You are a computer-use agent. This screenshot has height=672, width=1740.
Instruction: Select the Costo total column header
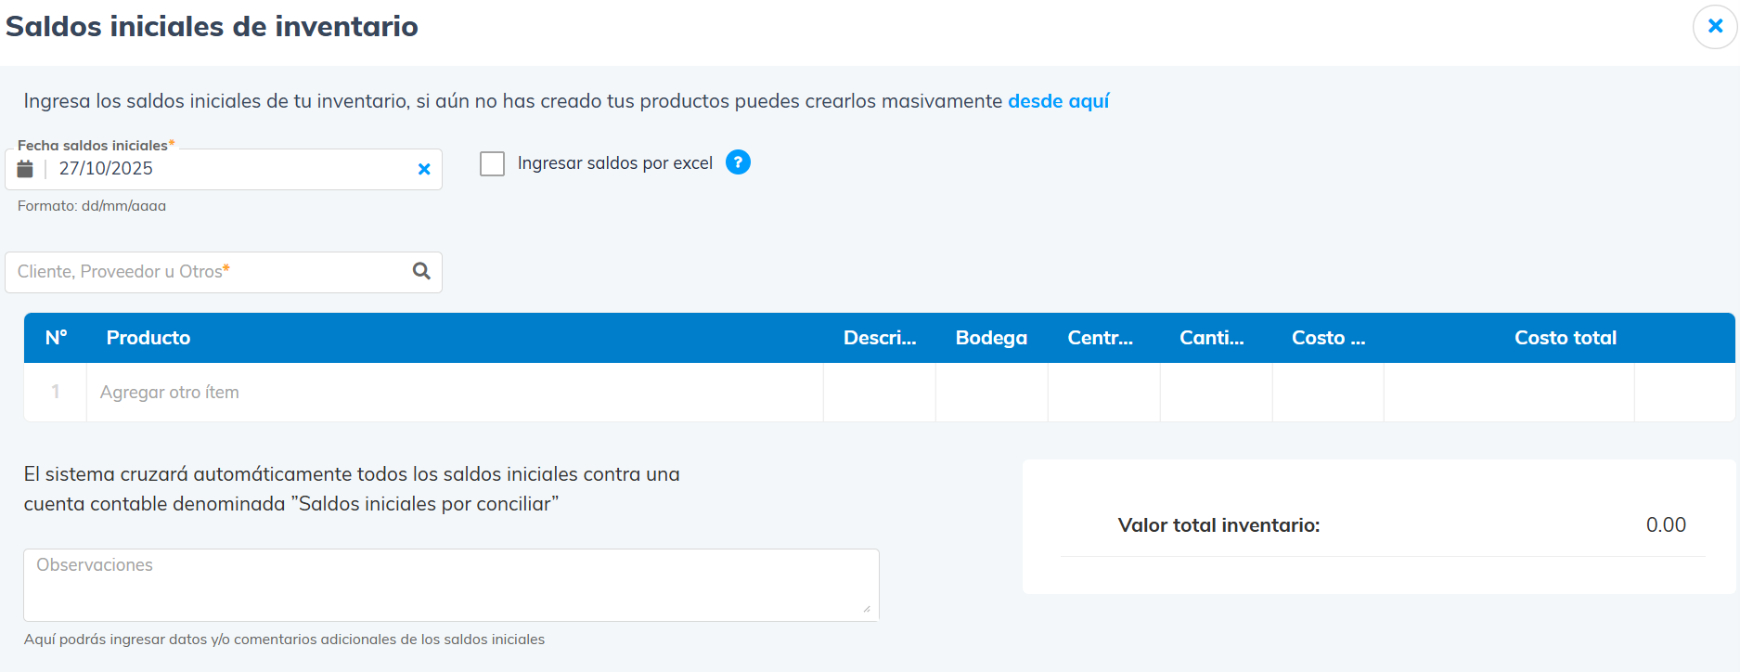[1565, 338]
